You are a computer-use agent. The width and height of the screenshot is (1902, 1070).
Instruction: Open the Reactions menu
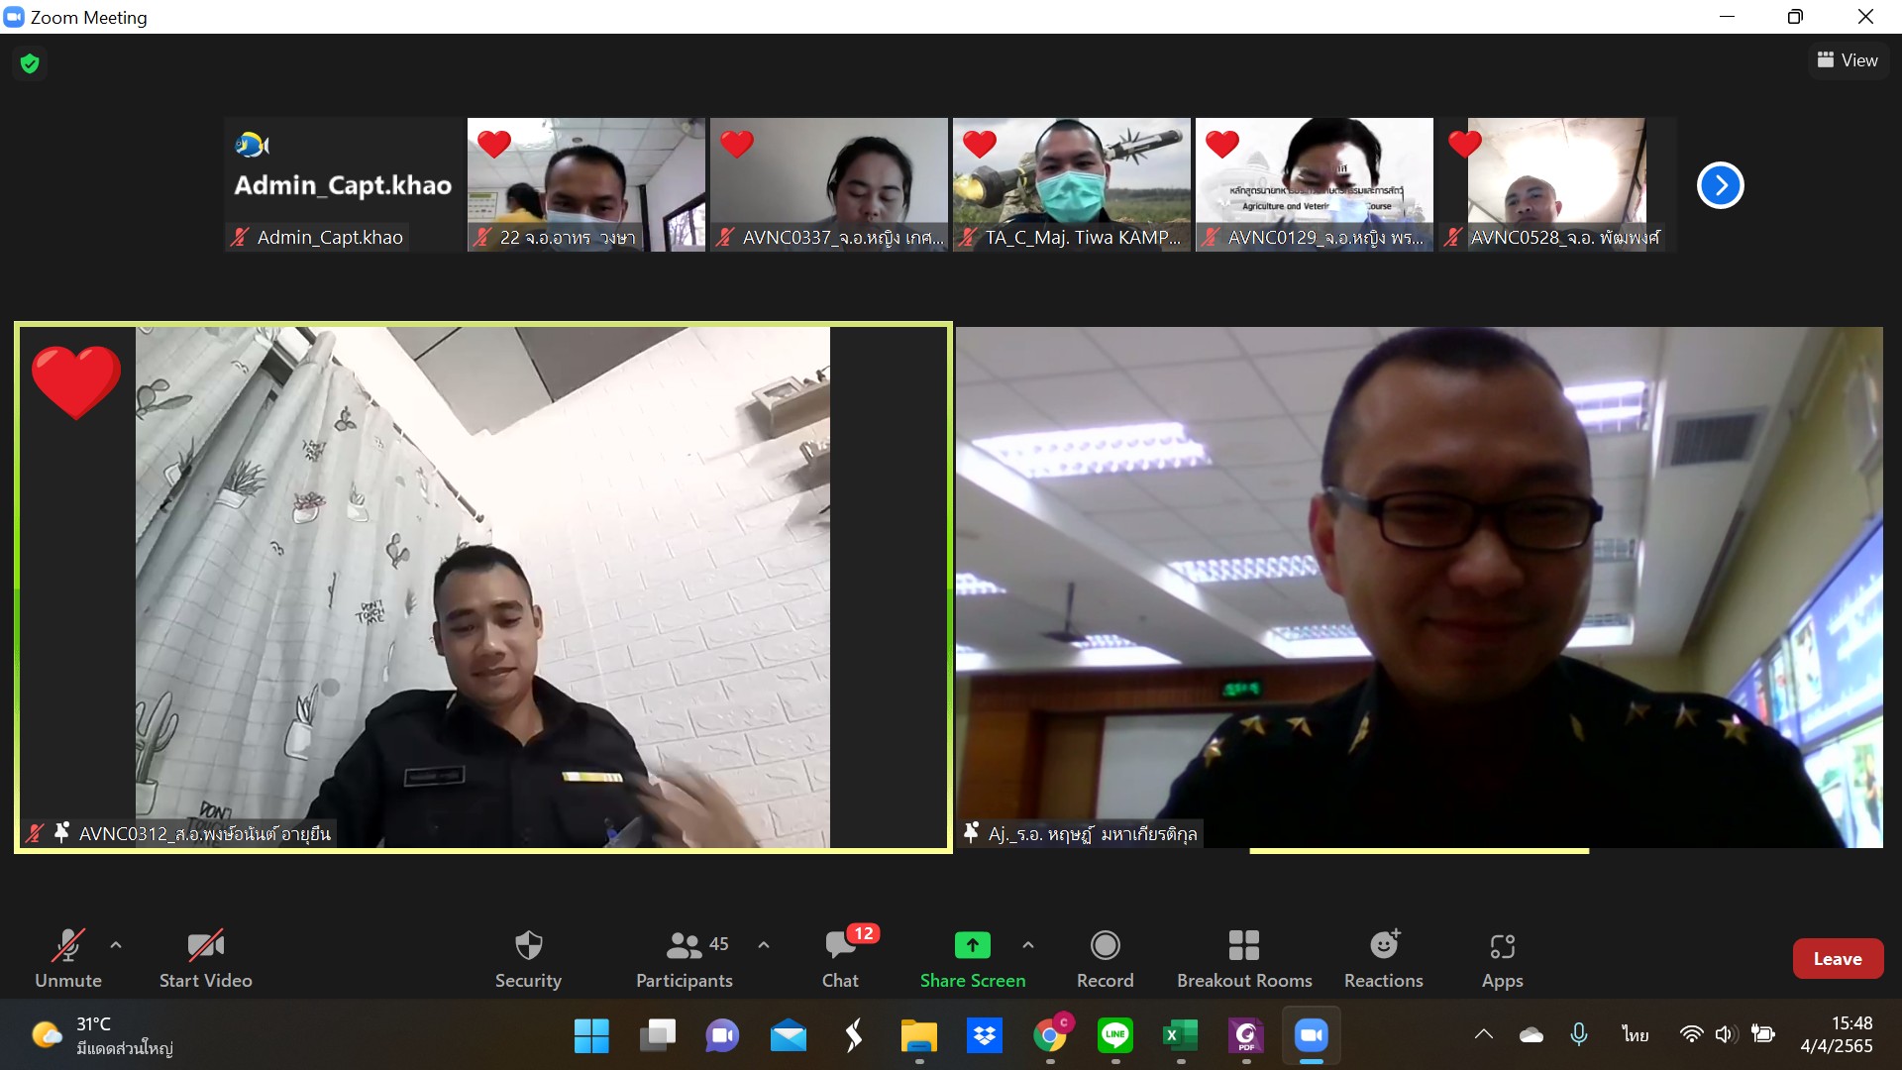pyautogui.click(x=1384, y=958)
